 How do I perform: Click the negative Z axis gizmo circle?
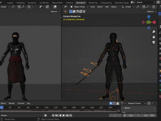point(149,28)
